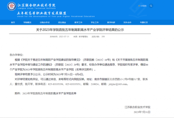Viewport: 174px width, 118px height.
Task: Open the 学生工作 menu item
Action: click(x=95, y=22)
